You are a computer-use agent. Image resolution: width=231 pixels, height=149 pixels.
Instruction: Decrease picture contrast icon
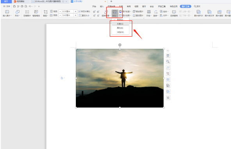pos(98,12)
